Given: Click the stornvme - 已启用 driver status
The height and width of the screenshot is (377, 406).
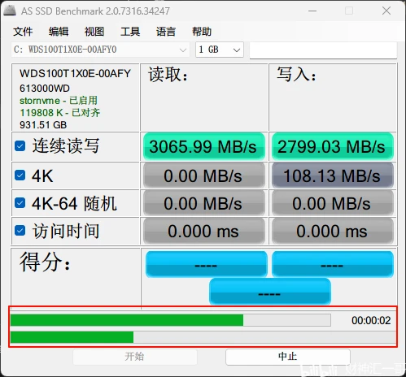Looking at the screenshot, I should coord(59,101).
